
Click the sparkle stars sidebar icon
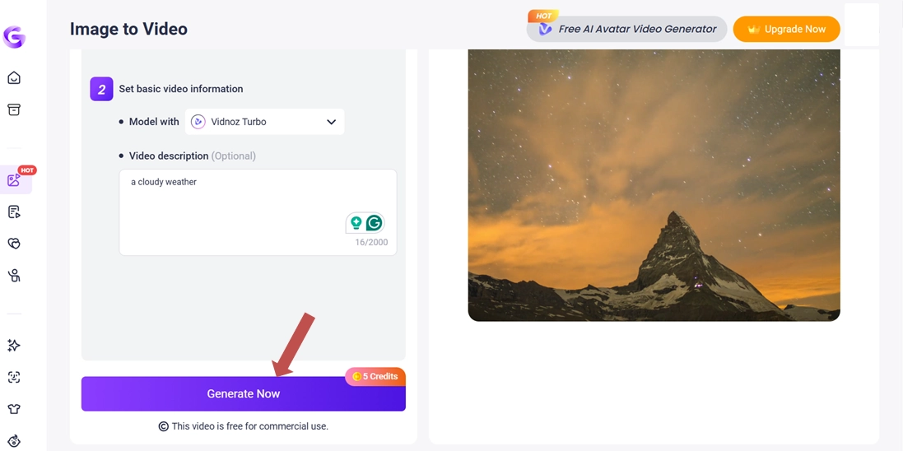[14, 346]
